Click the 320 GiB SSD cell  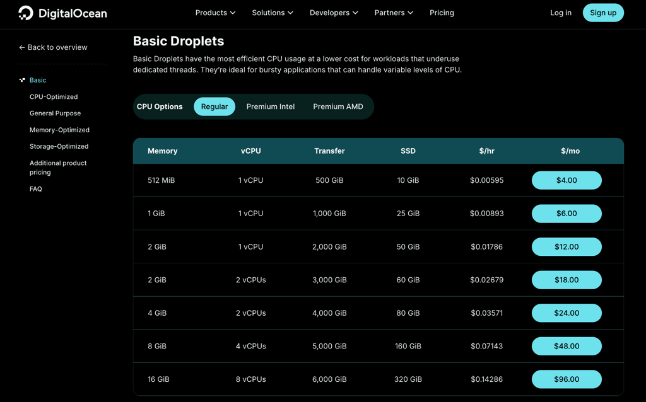click(x=408, y=379)
